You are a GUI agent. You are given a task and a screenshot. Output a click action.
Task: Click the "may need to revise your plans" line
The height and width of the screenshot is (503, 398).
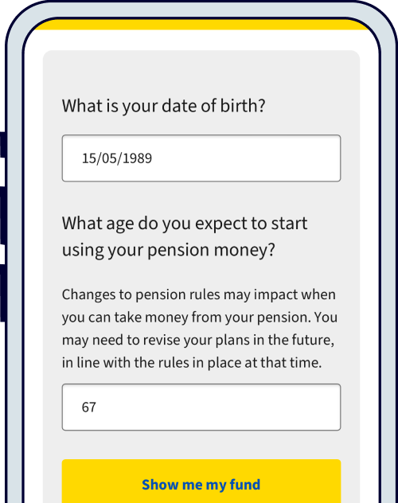click(x=198, y=340)
